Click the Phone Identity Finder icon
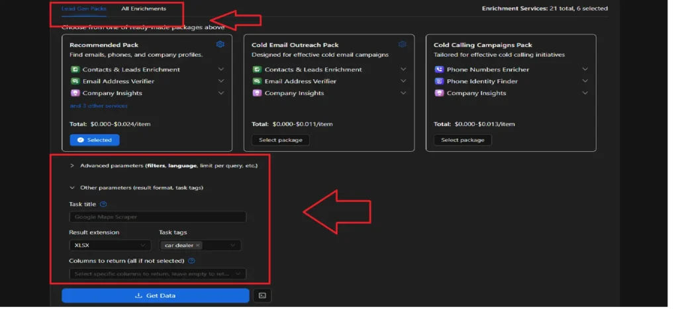The height and width of the screenshot is (309, 678). click(x=440, y=81)
